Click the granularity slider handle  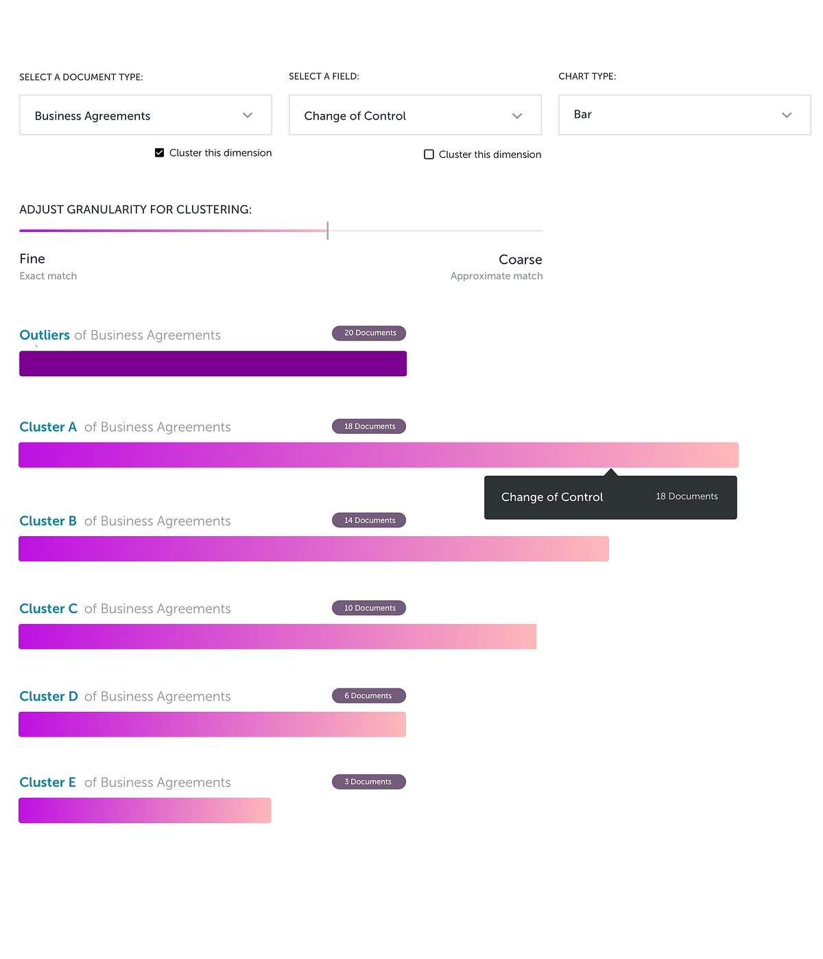(328, 231)
